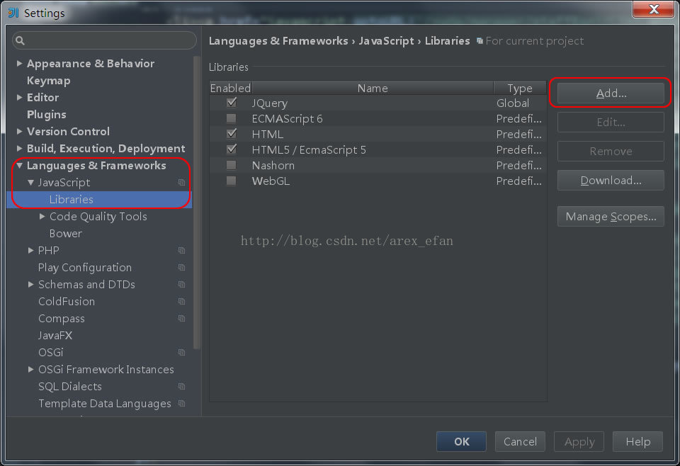Select the Play Configuration page
Image resolution: width=680 pixels, height=466 pixels.
pyautogui.click(x=85, y=268)
